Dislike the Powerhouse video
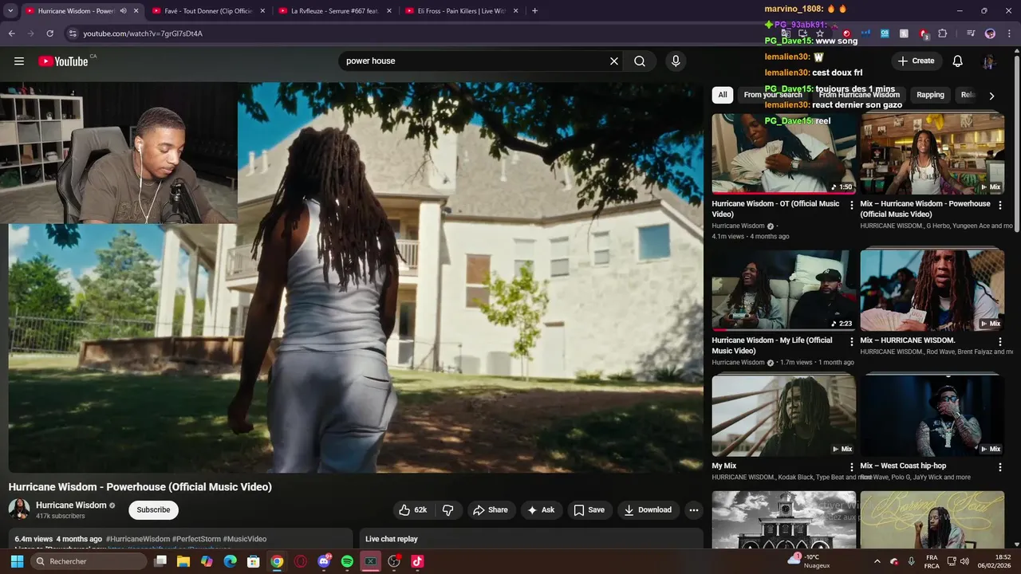Screen dimensions: 1021x574 pos(448,510)
